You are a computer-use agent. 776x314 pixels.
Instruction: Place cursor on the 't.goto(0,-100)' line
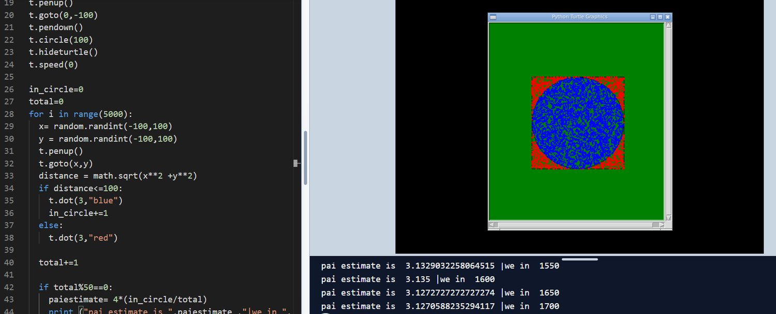[x=63, y=15]
